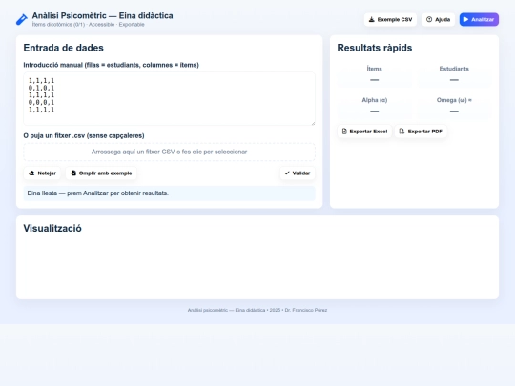Click the 'Omega (ω)' result label
515x386 pixels.
[x=454, y=100]
